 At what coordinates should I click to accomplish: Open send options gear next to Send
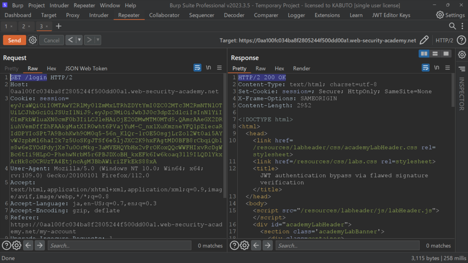tap(33, 40)
